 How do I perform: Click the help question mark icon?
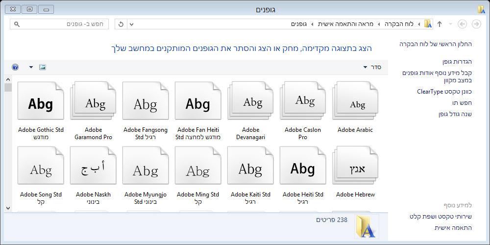[x=15, y=67]
